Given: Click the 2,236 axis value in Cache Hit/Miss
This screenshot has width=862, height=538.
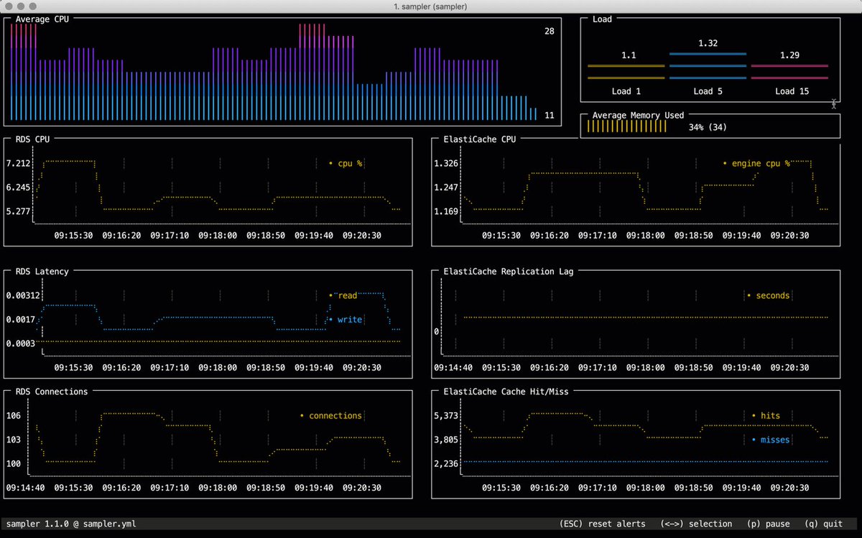Looking at the screenshot, I should click(x=446, y=463).
